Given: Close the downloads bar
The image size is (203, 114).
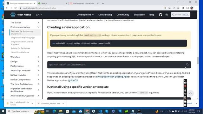Looking at the screenshot, I should tap(197, 103).
